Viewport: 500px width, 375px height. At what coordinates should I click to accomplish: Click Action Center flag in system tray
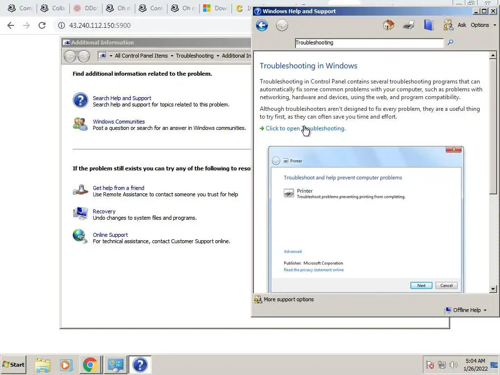tap(430, 365)
